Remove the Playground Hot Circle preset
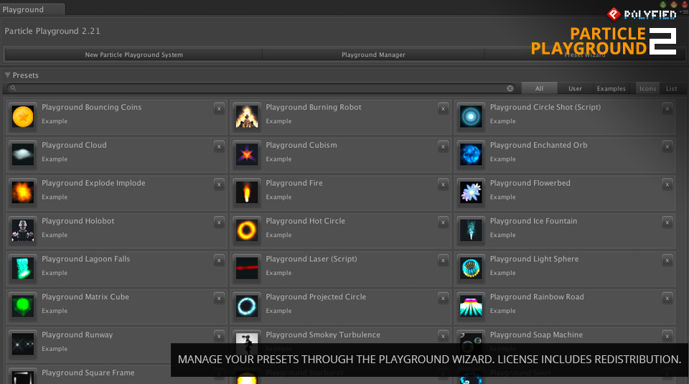Screen dimensions: 689x384 (x=443, y=223)
